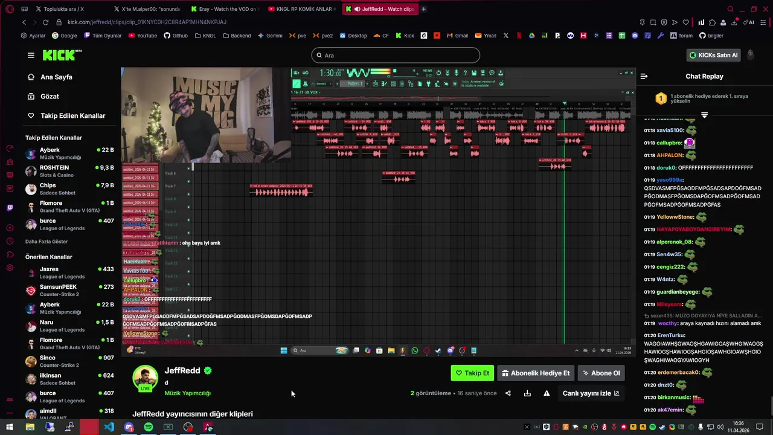
Task: Expand the gift leaderboard chevron
Action: click(x=704, y=115)
